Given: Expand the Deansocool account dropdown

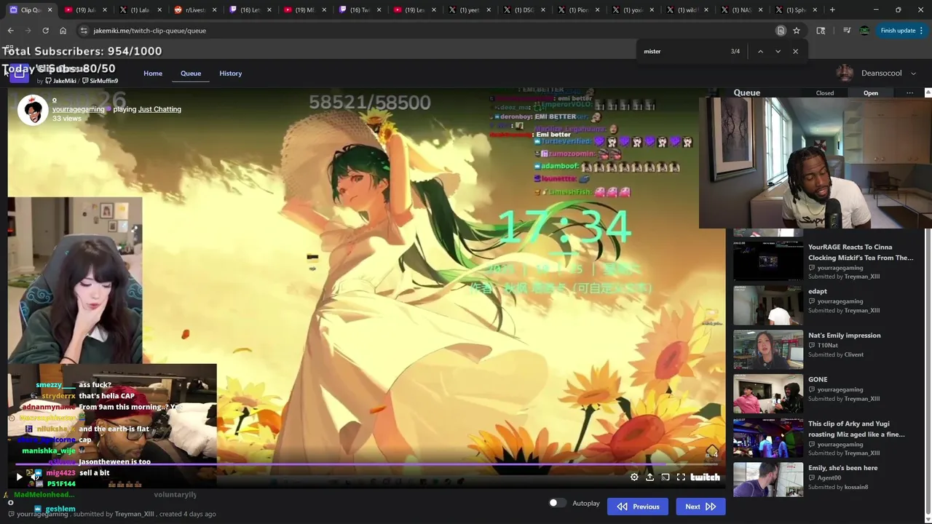Looking at the screenshot, I should click(913, 74).
